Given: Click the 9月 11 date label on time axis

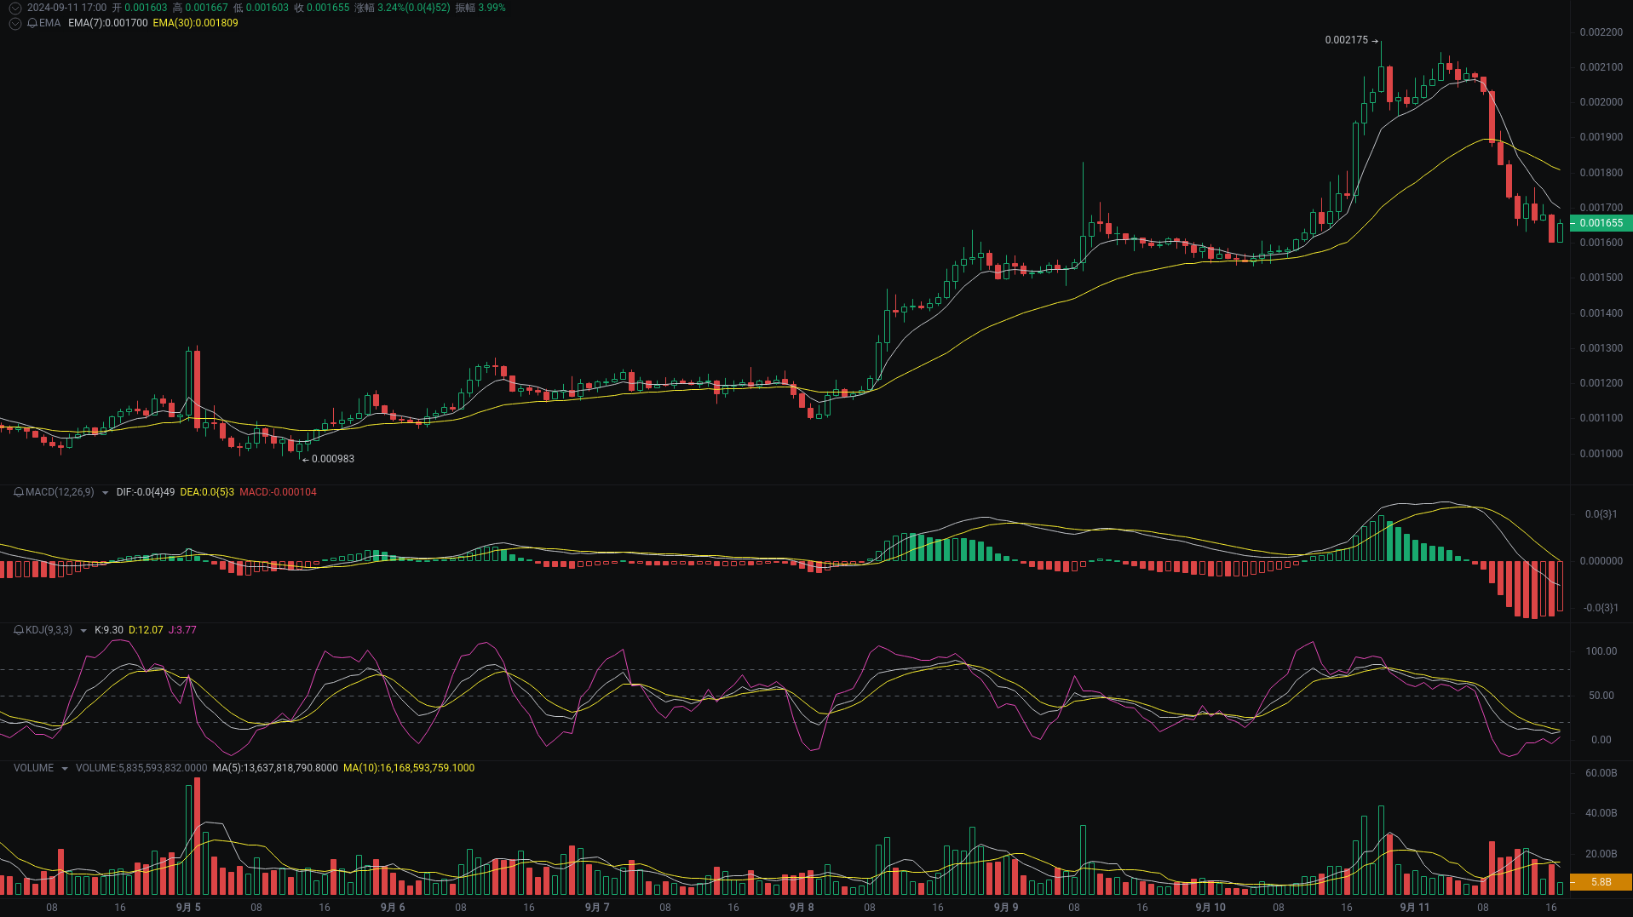Looking at the screenshot, I should [1415, 908].
